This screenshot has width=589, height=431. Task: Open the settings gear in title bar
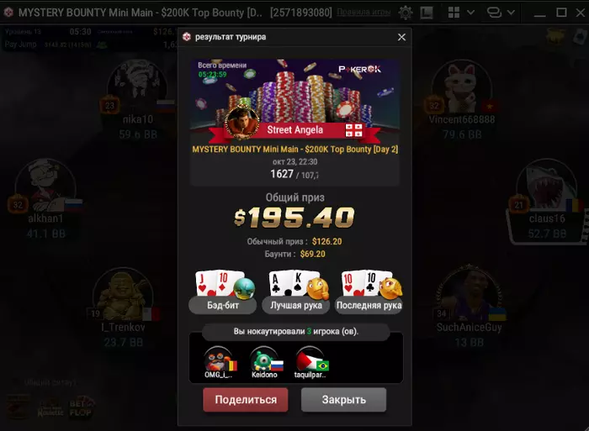tap(405, 13)
